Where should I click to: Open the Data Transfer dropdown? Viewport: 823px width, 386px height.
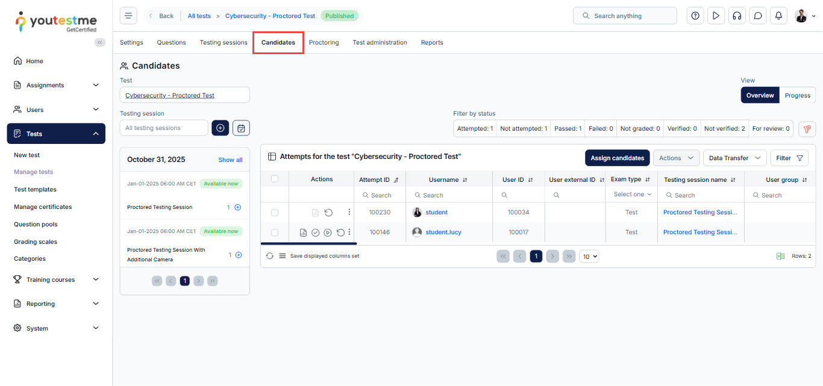point(734,158)
